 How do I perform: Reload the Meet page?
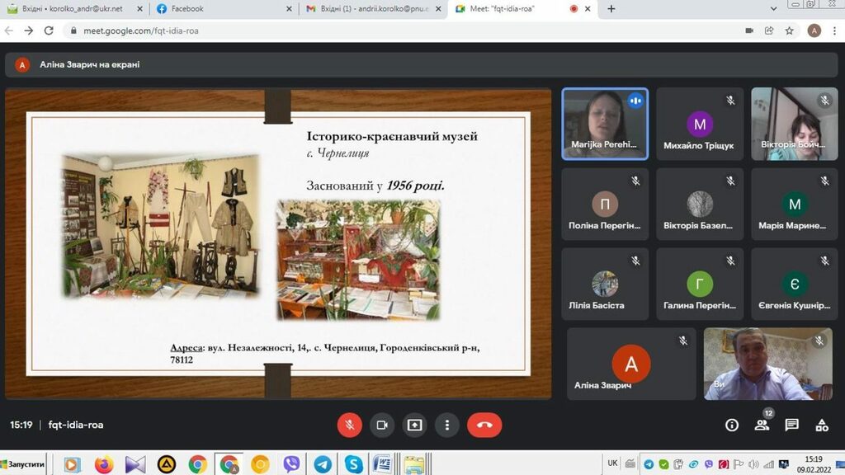(x=49, y=31)
